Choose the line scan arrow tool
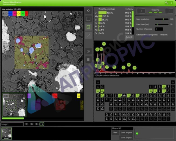 88,35
